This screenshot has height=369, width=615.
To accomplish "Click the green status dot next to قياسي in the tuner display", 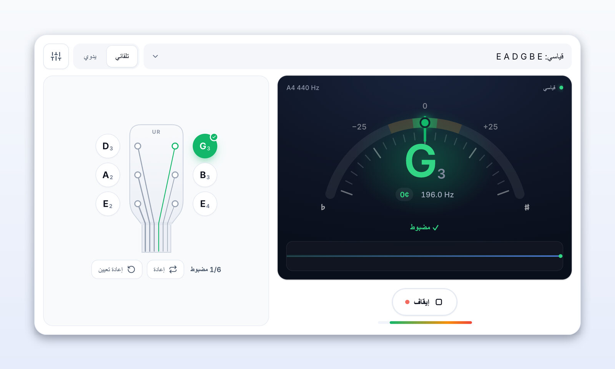I will (x=561, y=88).
